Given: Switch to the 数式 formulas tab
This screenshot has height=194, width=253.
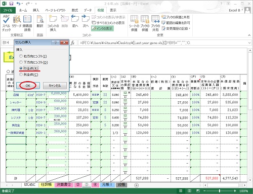Looking at the screenshot, I should [75, 10].
